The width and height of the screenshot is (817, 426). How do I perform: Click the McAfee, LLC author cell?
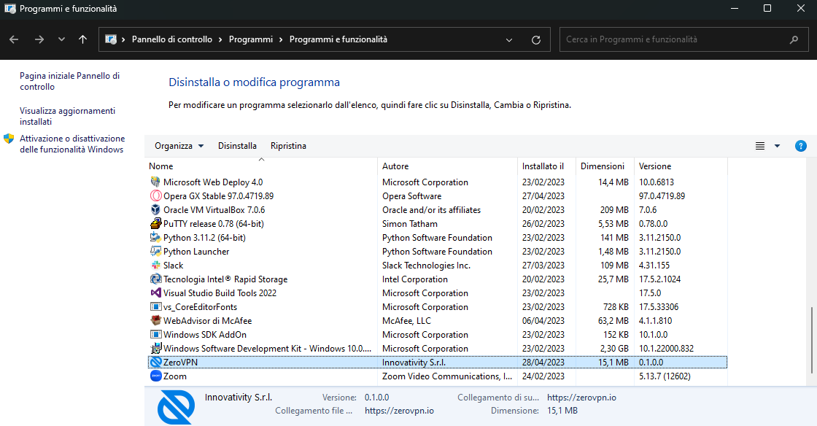point(406,320)
